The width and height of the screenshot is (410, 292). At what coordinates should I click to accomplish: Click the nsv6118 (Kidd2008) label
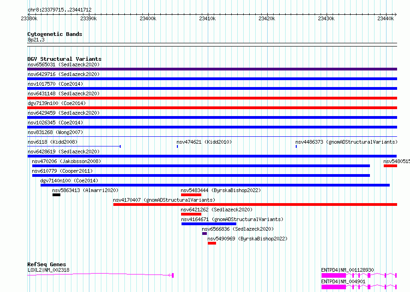(53, 142)
